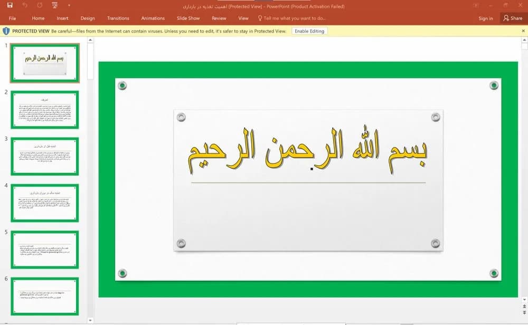This screenshot has height=325, width=528.
Task: Click the Undo arrow icon
Action: tap(25, 5)
